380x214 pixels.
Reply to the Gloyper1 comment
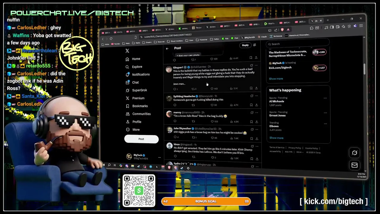tap(175, 89)
